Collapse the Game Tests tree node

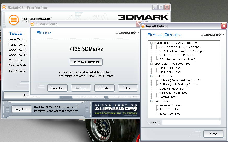(x=151, y=43)
